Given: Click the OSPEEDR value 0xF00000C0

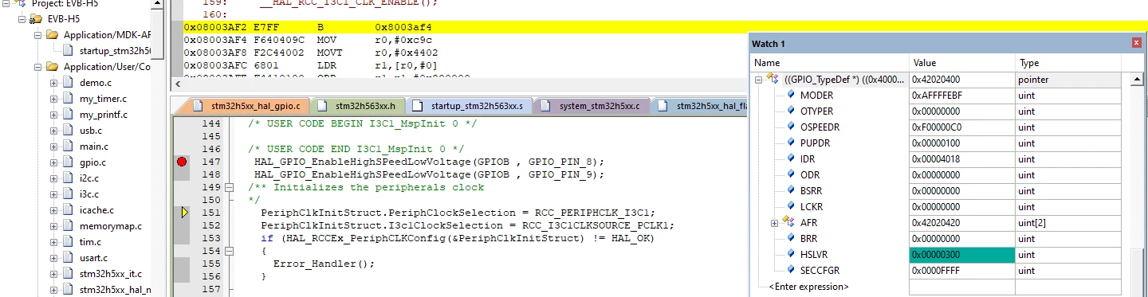Looking at the screenshot, I should coord(962,127).
